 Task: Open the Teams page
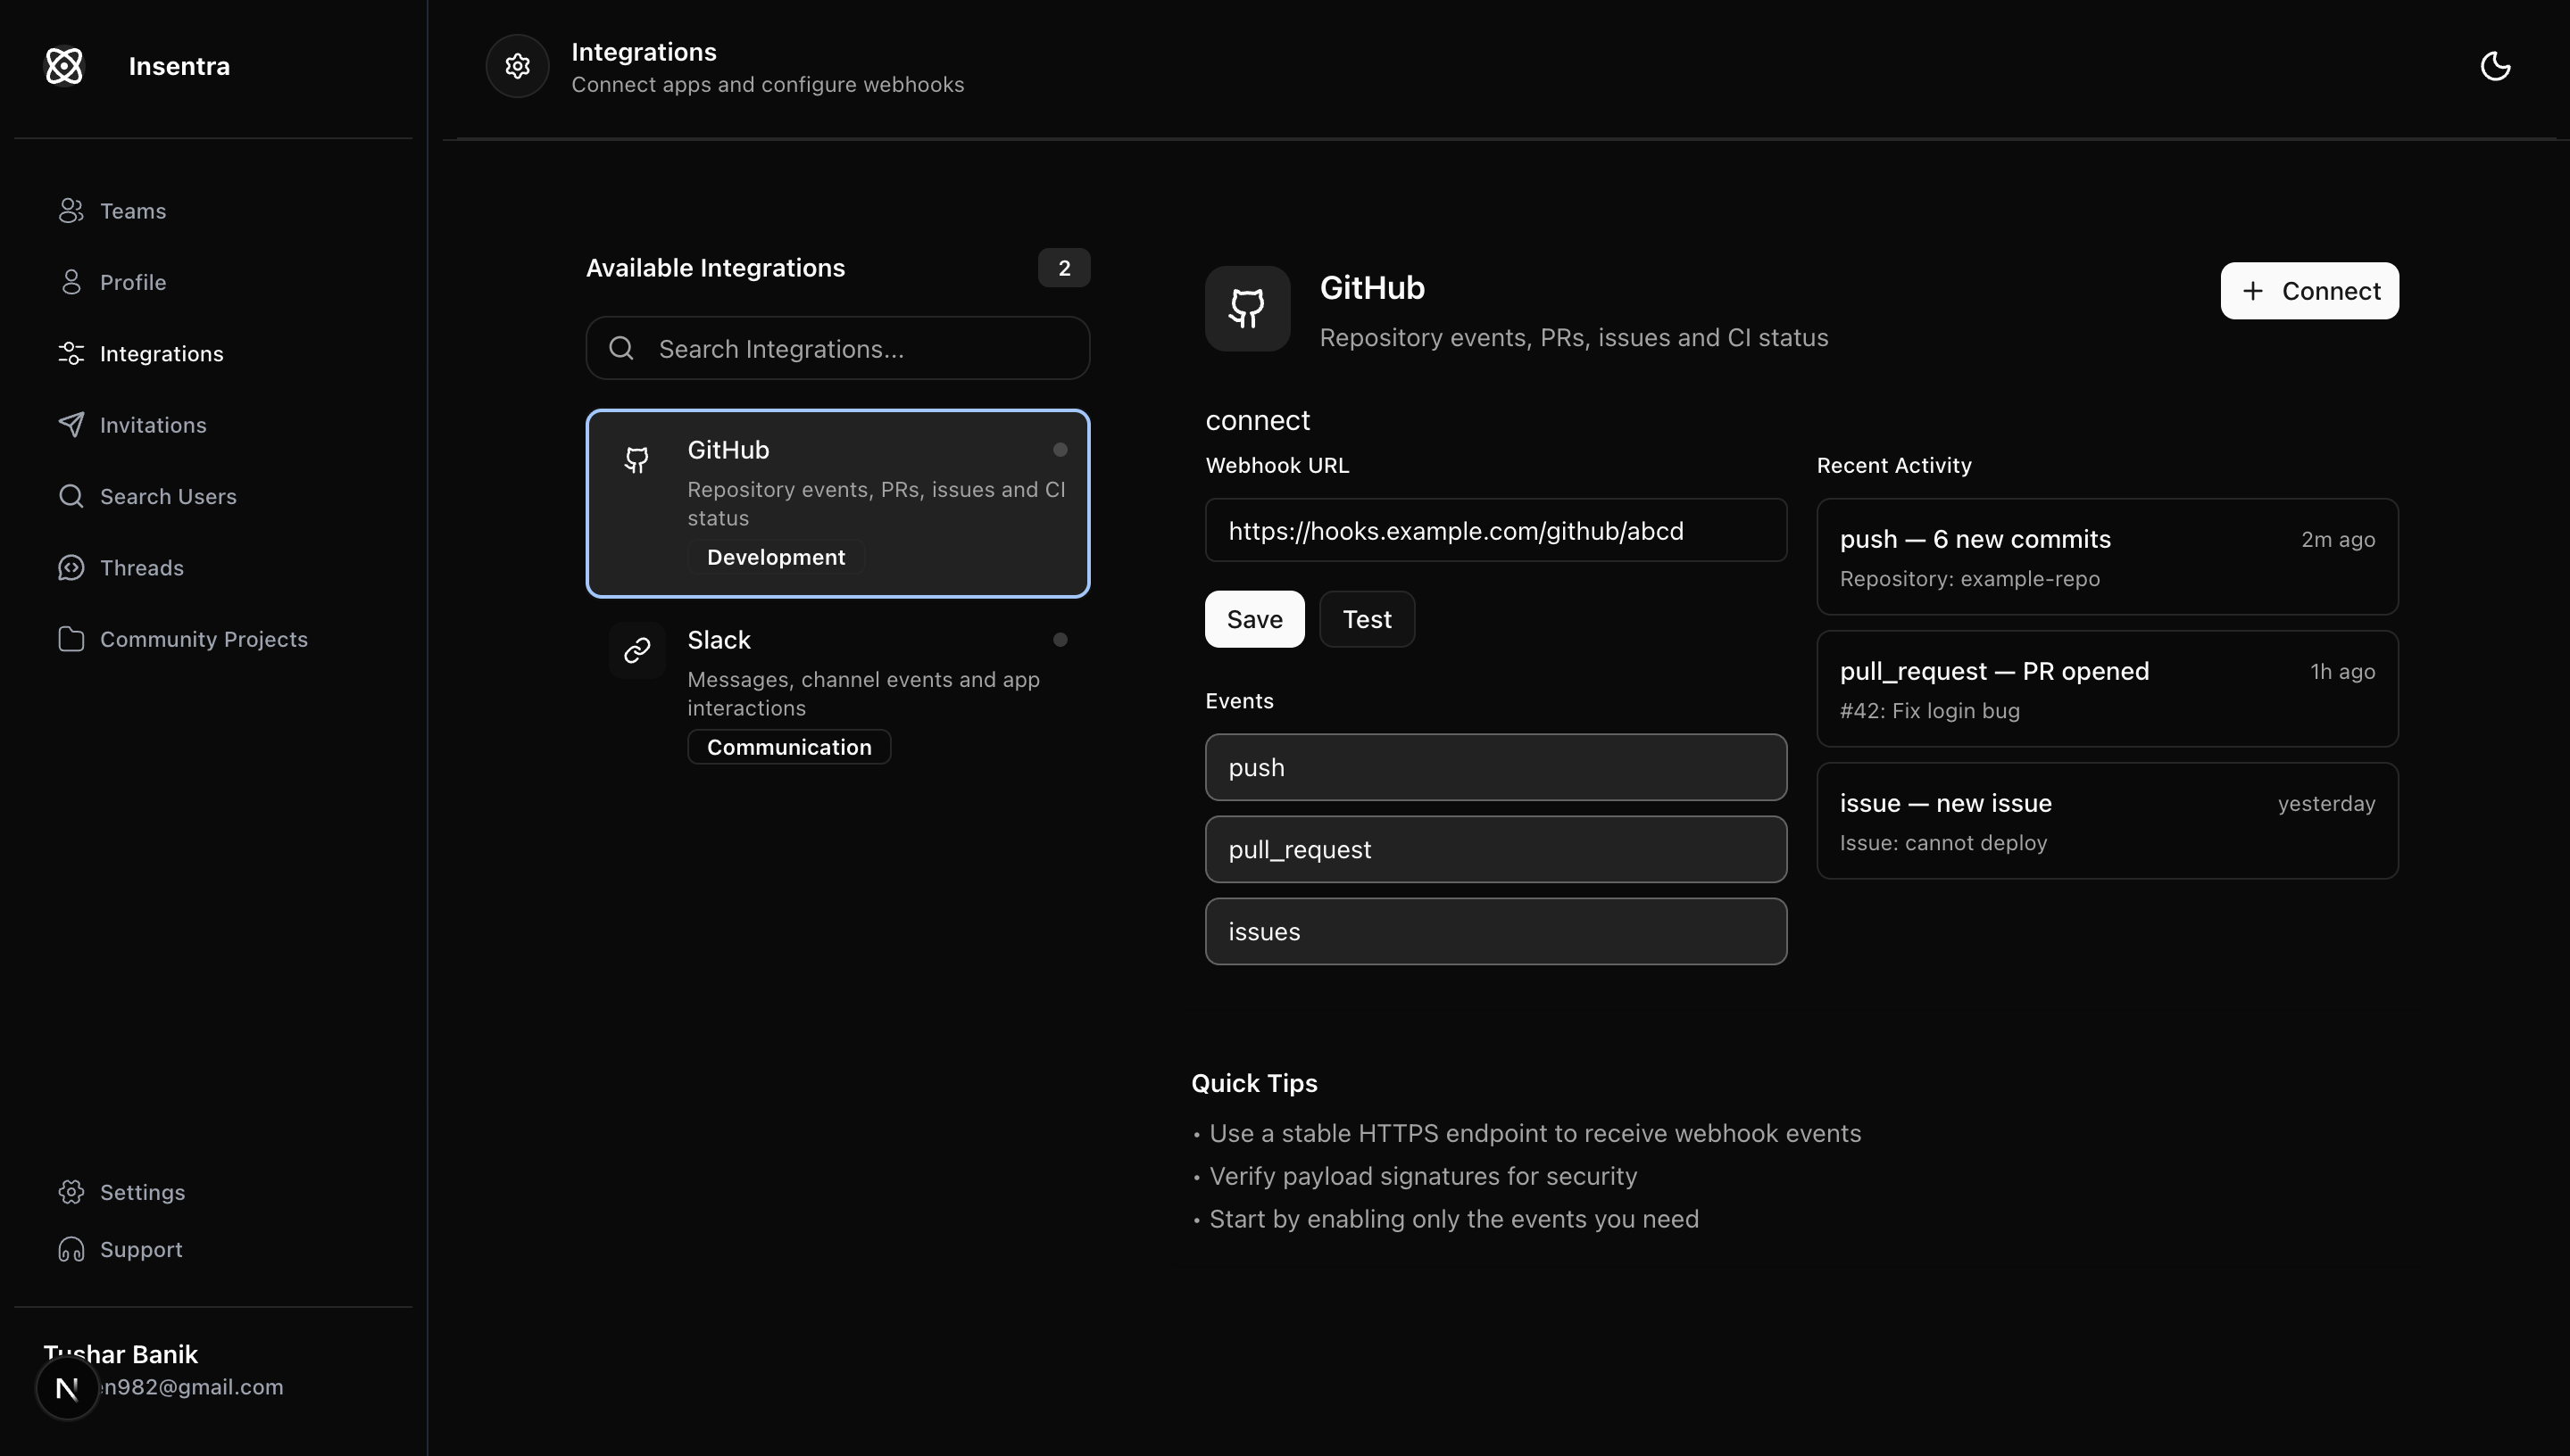(133, 211)
